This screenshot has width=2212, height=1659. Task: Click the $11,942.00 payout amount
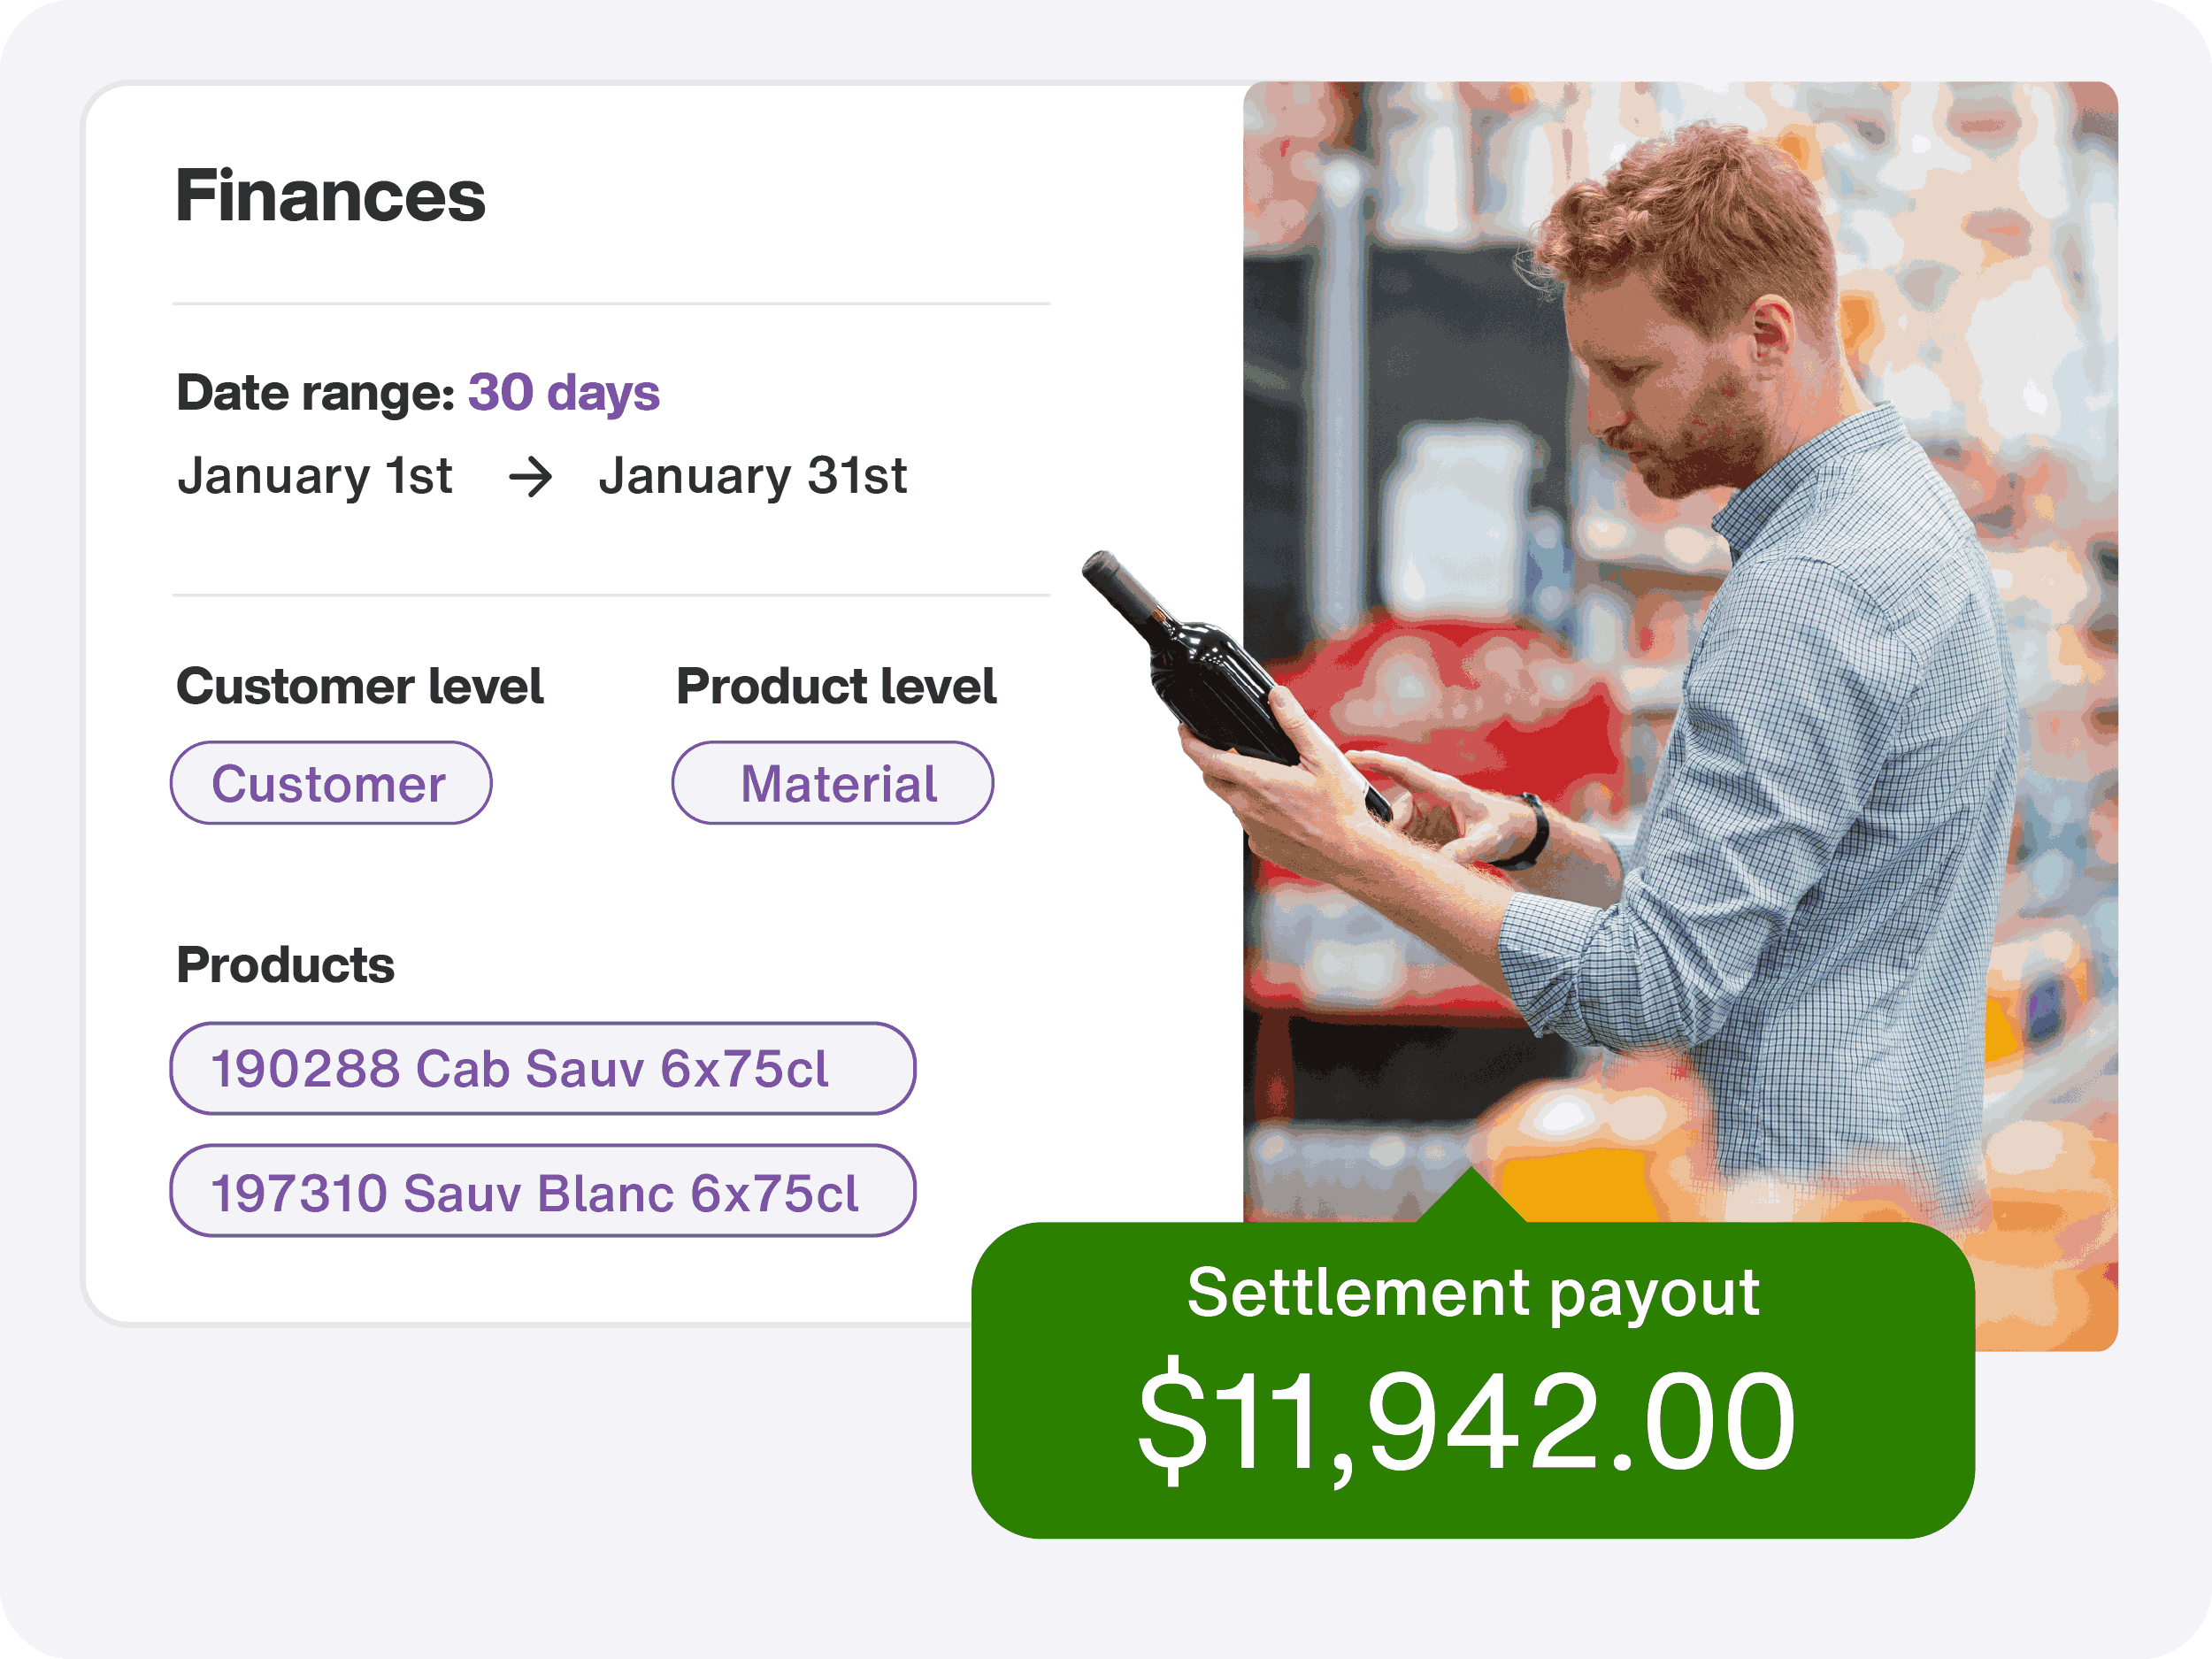click(1467, 1421)
